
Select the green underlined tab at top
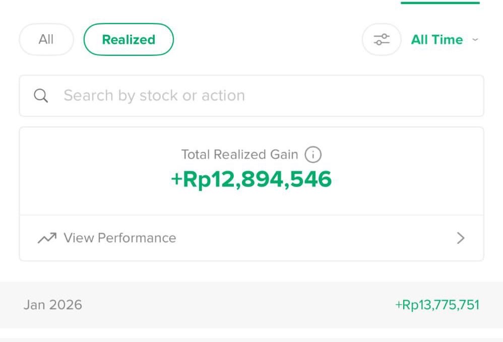440,3
